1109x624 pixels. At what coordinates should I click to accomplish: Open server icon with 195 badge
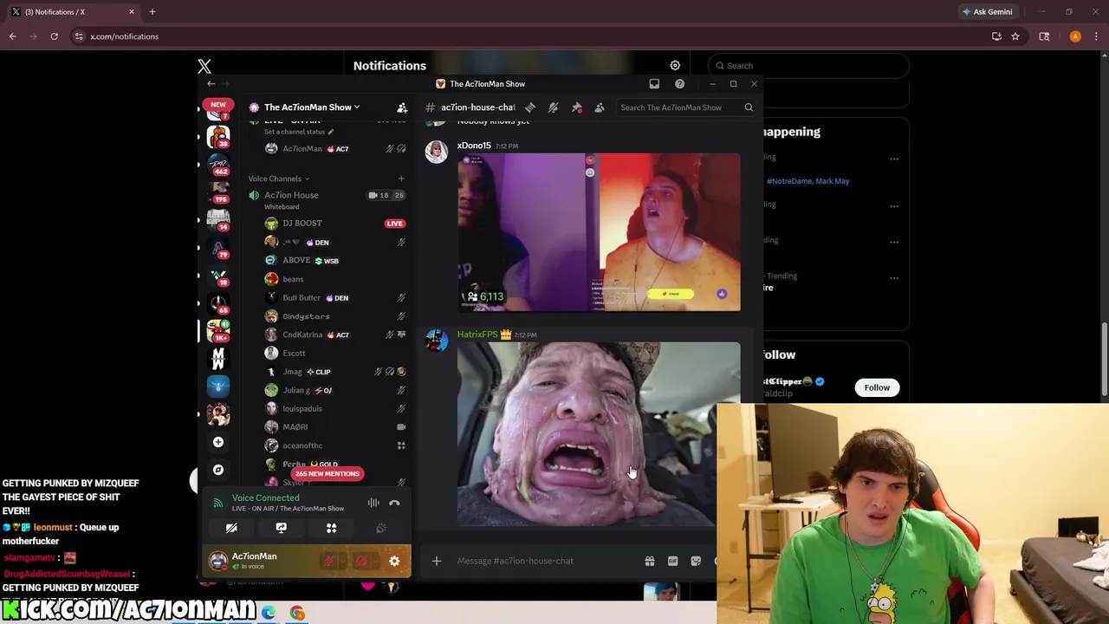coord(218,192)
